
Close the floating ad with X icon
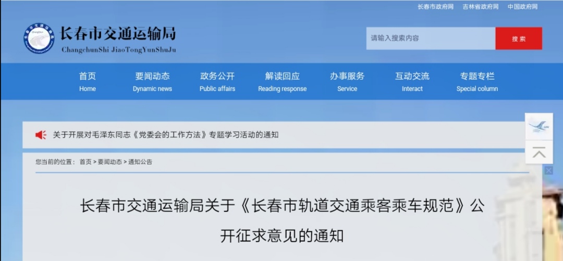click(x=548, y=170)
